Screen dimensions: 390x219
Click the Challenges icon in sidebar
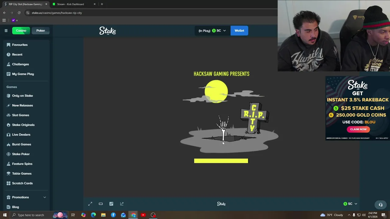9,64
